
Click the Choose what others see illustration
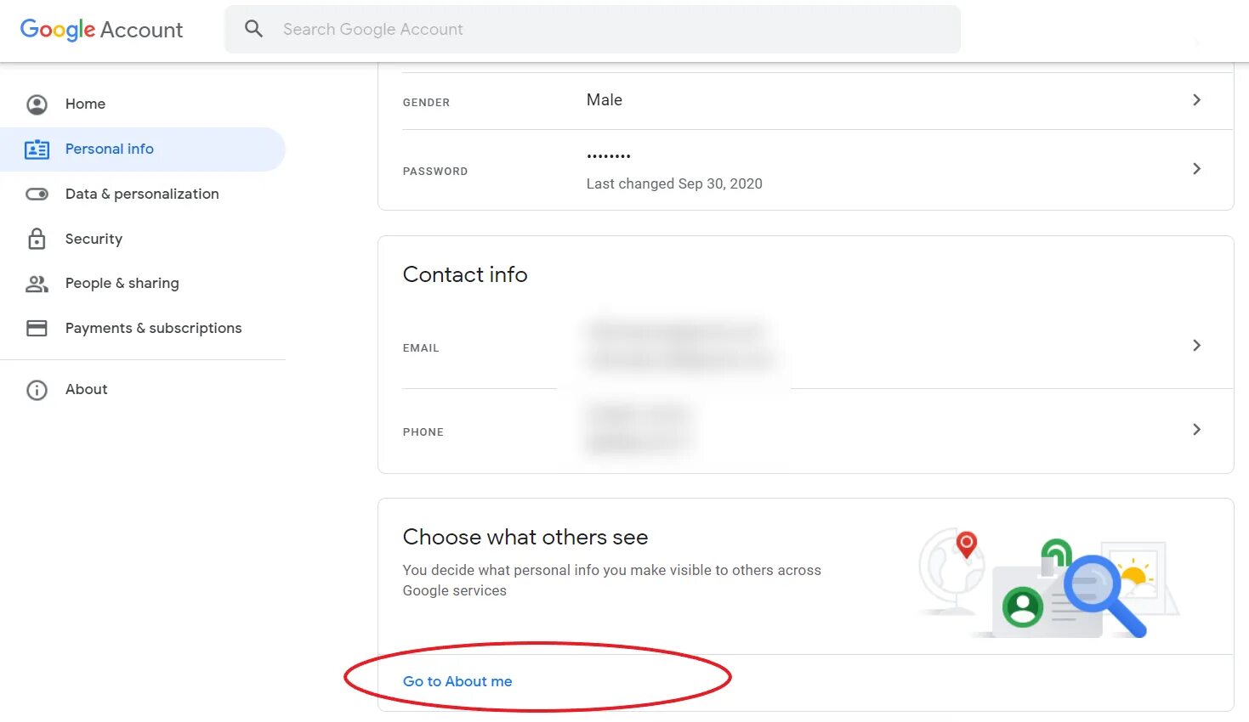[1049, 584]
